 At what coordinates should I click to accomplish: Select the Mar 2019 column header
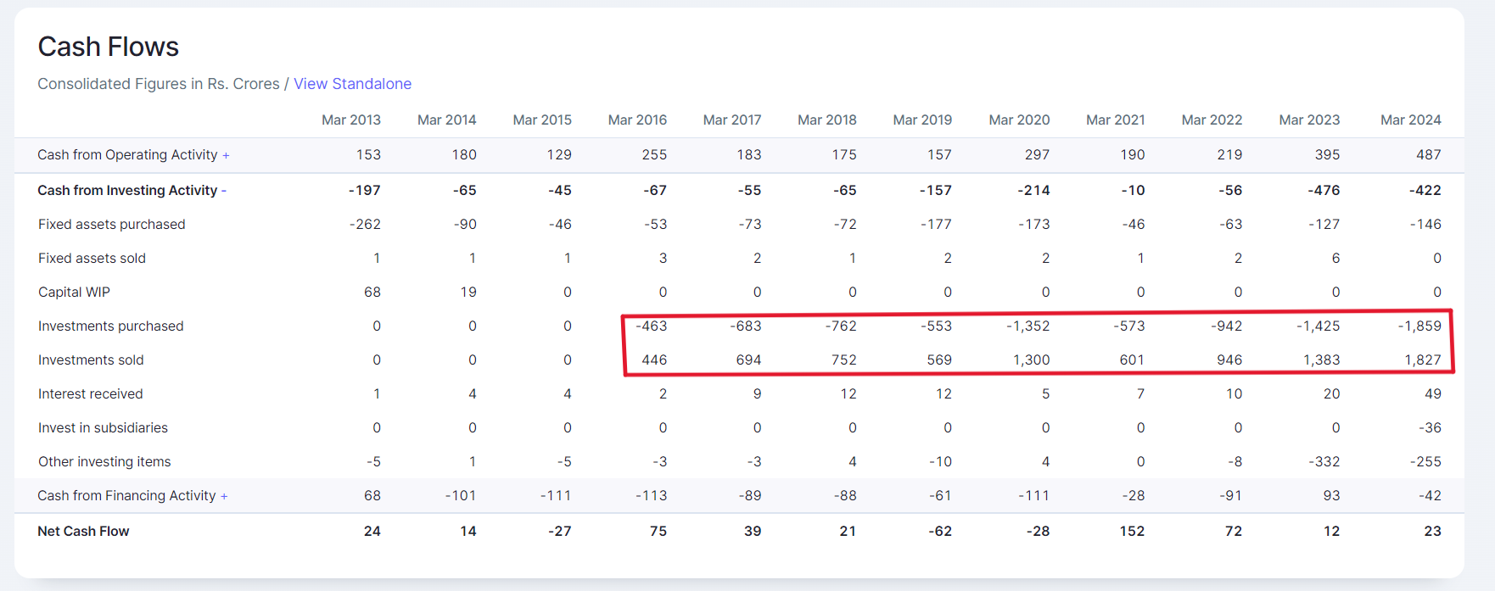point(921,120)
